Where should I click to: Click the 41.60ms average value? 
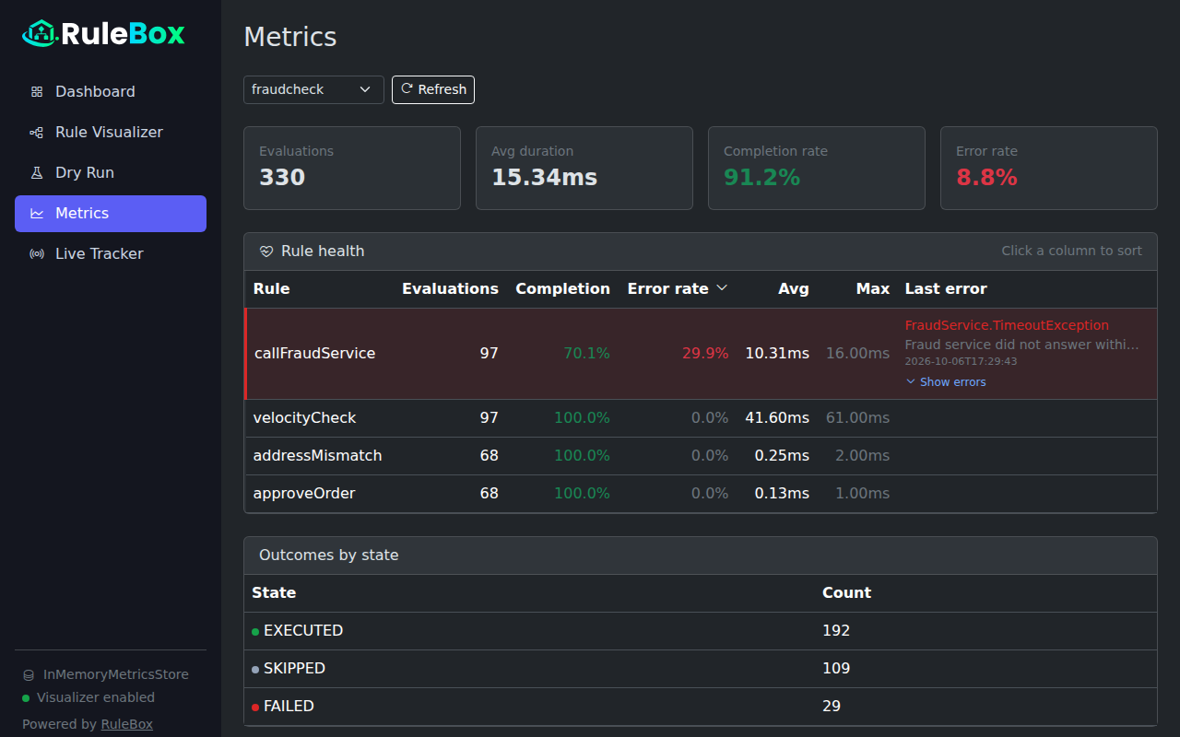coord(777,418)
